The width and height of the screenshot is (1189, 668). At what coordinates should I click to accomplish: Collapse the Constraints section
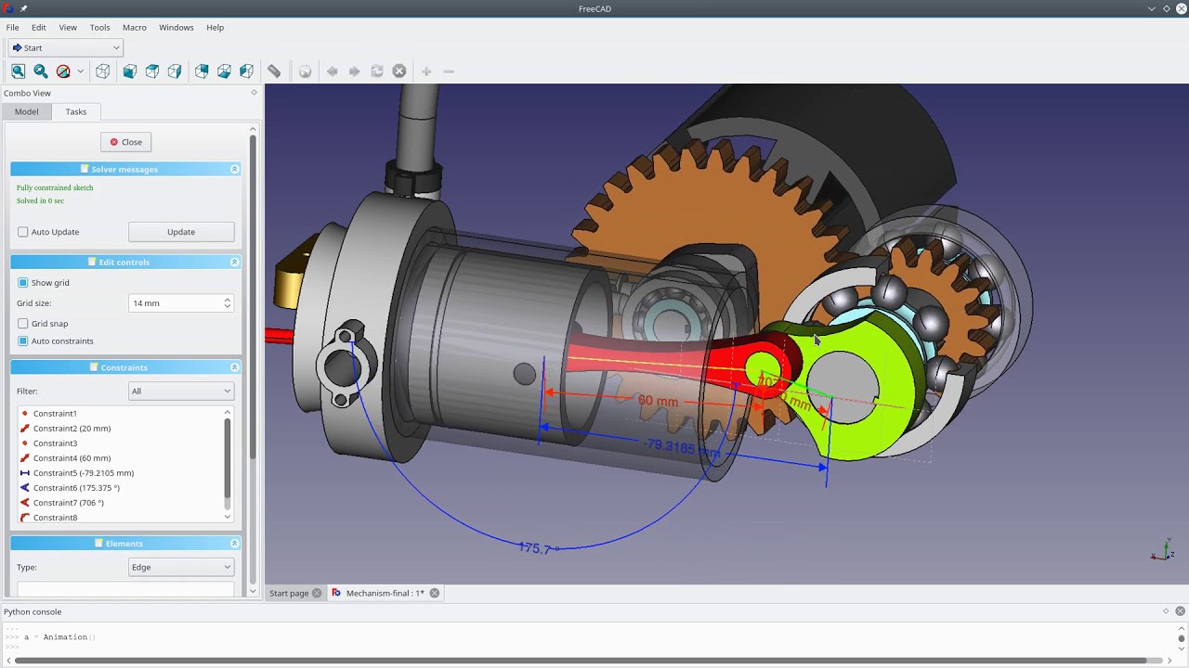coord(234,367)
